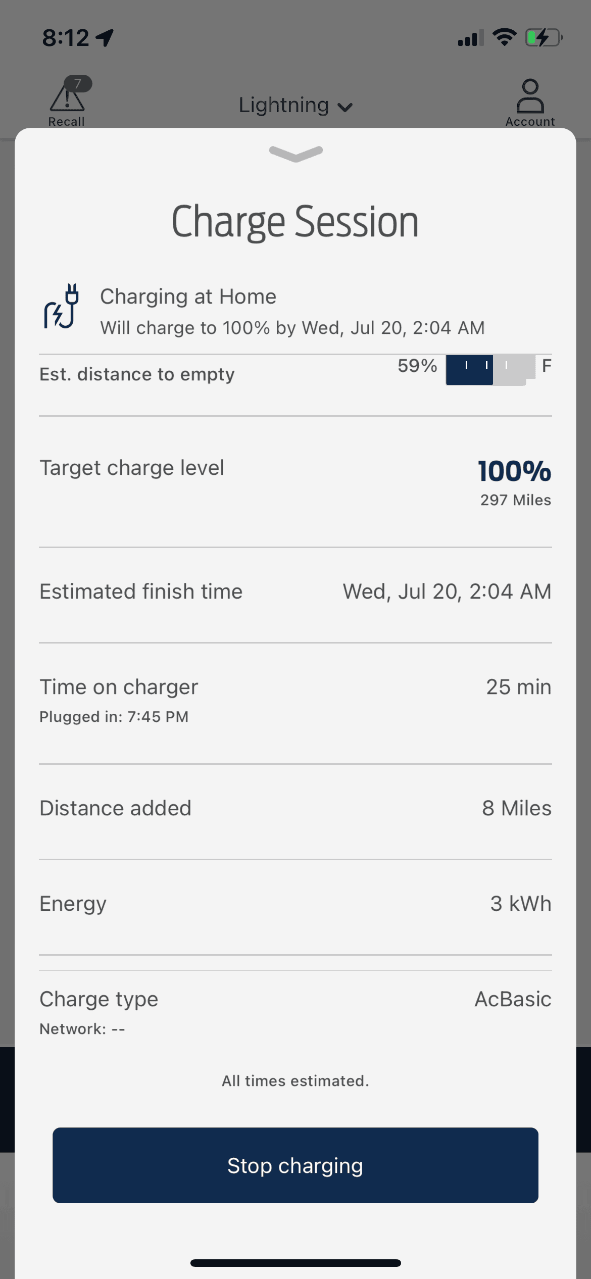The width and height of the screenshot is (591, 1279).
Task: Tap the charging plug icon
Action: tap(62, 307)
